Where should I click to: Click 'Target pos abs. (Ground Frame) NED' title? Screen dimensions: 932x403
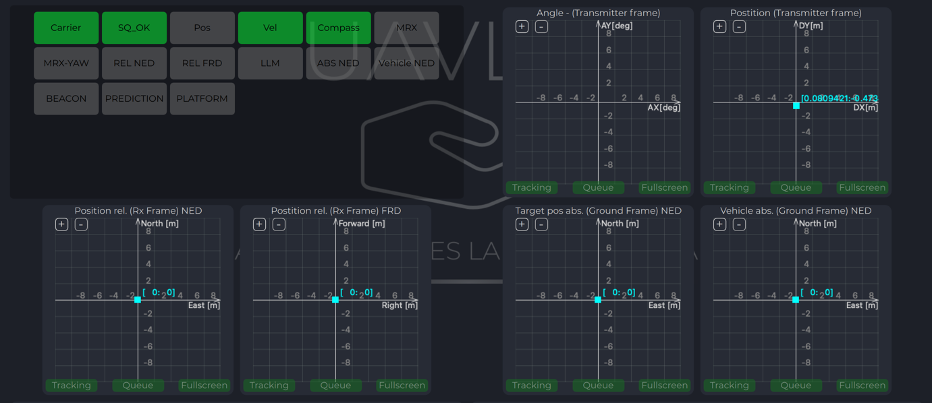click(x=598, y=211)
